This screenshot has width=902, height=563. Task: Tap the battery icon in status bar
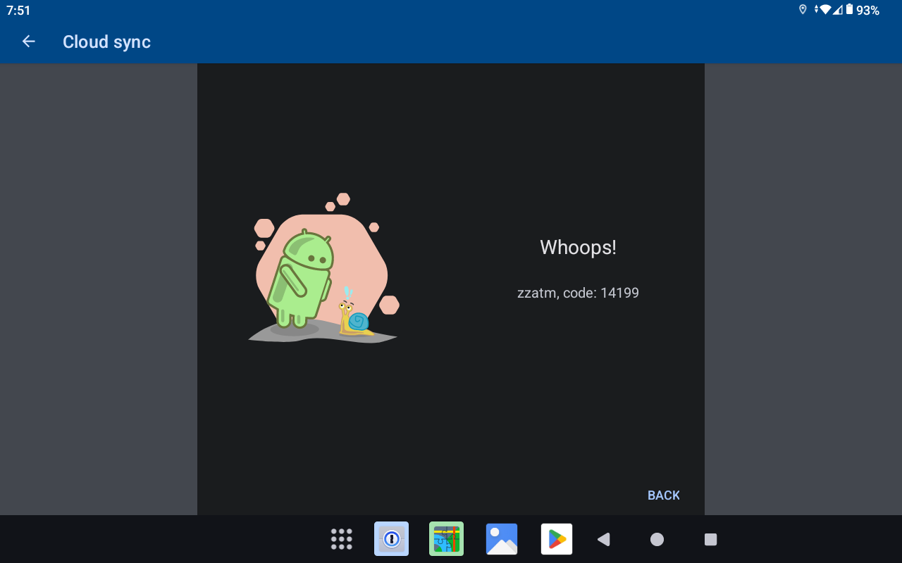pos(849,10)
